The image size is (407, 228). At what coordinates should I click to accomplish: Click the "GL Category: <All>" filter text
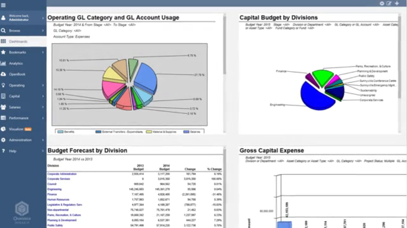67,31
